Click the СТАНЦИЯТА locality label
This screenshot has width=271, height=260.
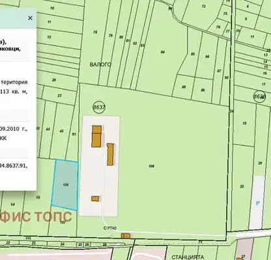[x=188, y=257]
